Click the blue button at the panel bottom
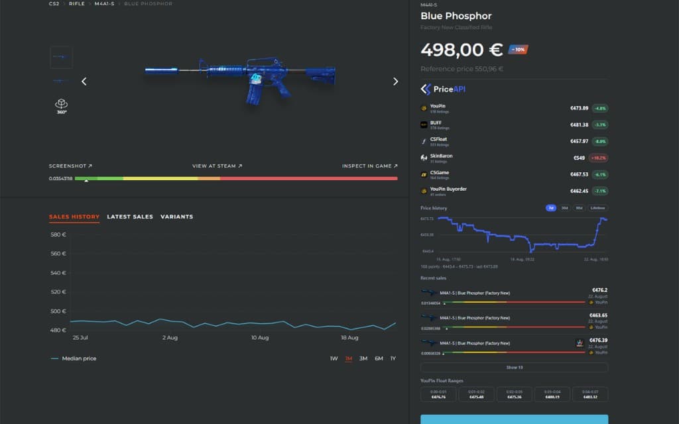The image size is (679, 424). (514, 419)
